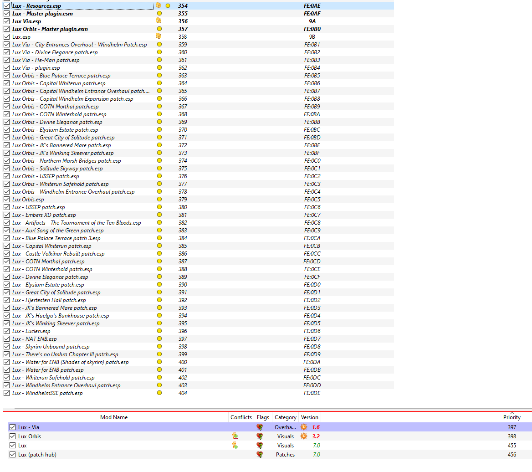Click the yellow dot for Lux - Skyrim Unbound patch.esp
532x472 pixels.
click(x=159, y=346)
